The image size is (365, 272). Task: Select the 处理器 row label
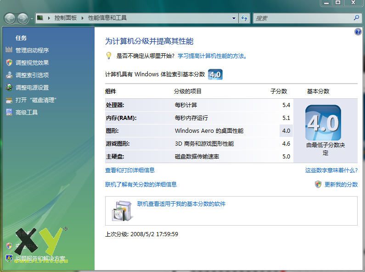pyautogui.click(x=115, y=105)
